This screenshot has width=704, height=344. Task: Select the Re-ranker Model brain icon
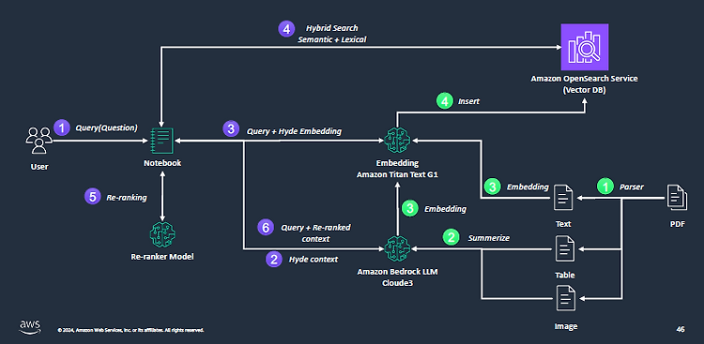[162, 233]
